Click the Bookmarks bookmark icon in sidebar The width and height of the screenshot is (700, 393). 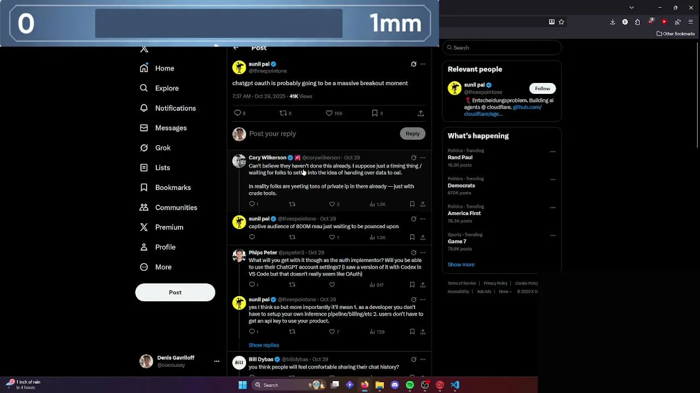point(144,187)
